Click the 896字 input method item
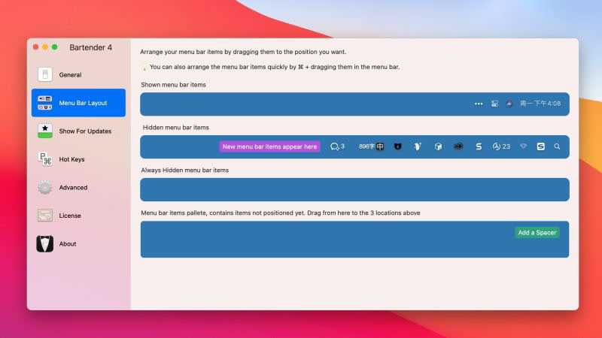Screen dimensions: 602x338 (x=371, y=146)
